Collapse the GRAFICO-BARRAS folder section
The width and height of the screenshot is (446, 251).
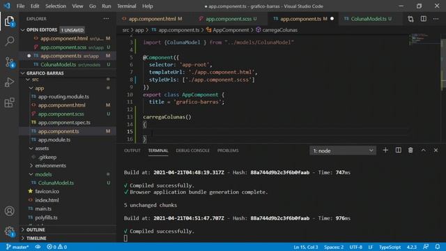pyautogui.click(x=23, y=73)
